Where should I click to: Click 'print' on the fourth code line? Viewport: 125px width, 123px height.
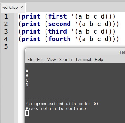pos(31,39)
